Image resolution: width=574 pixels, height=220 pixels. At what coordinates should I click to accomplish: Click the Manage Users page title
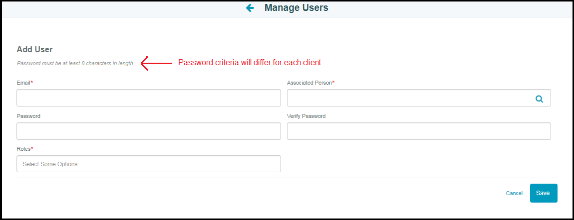pos(296,7)
